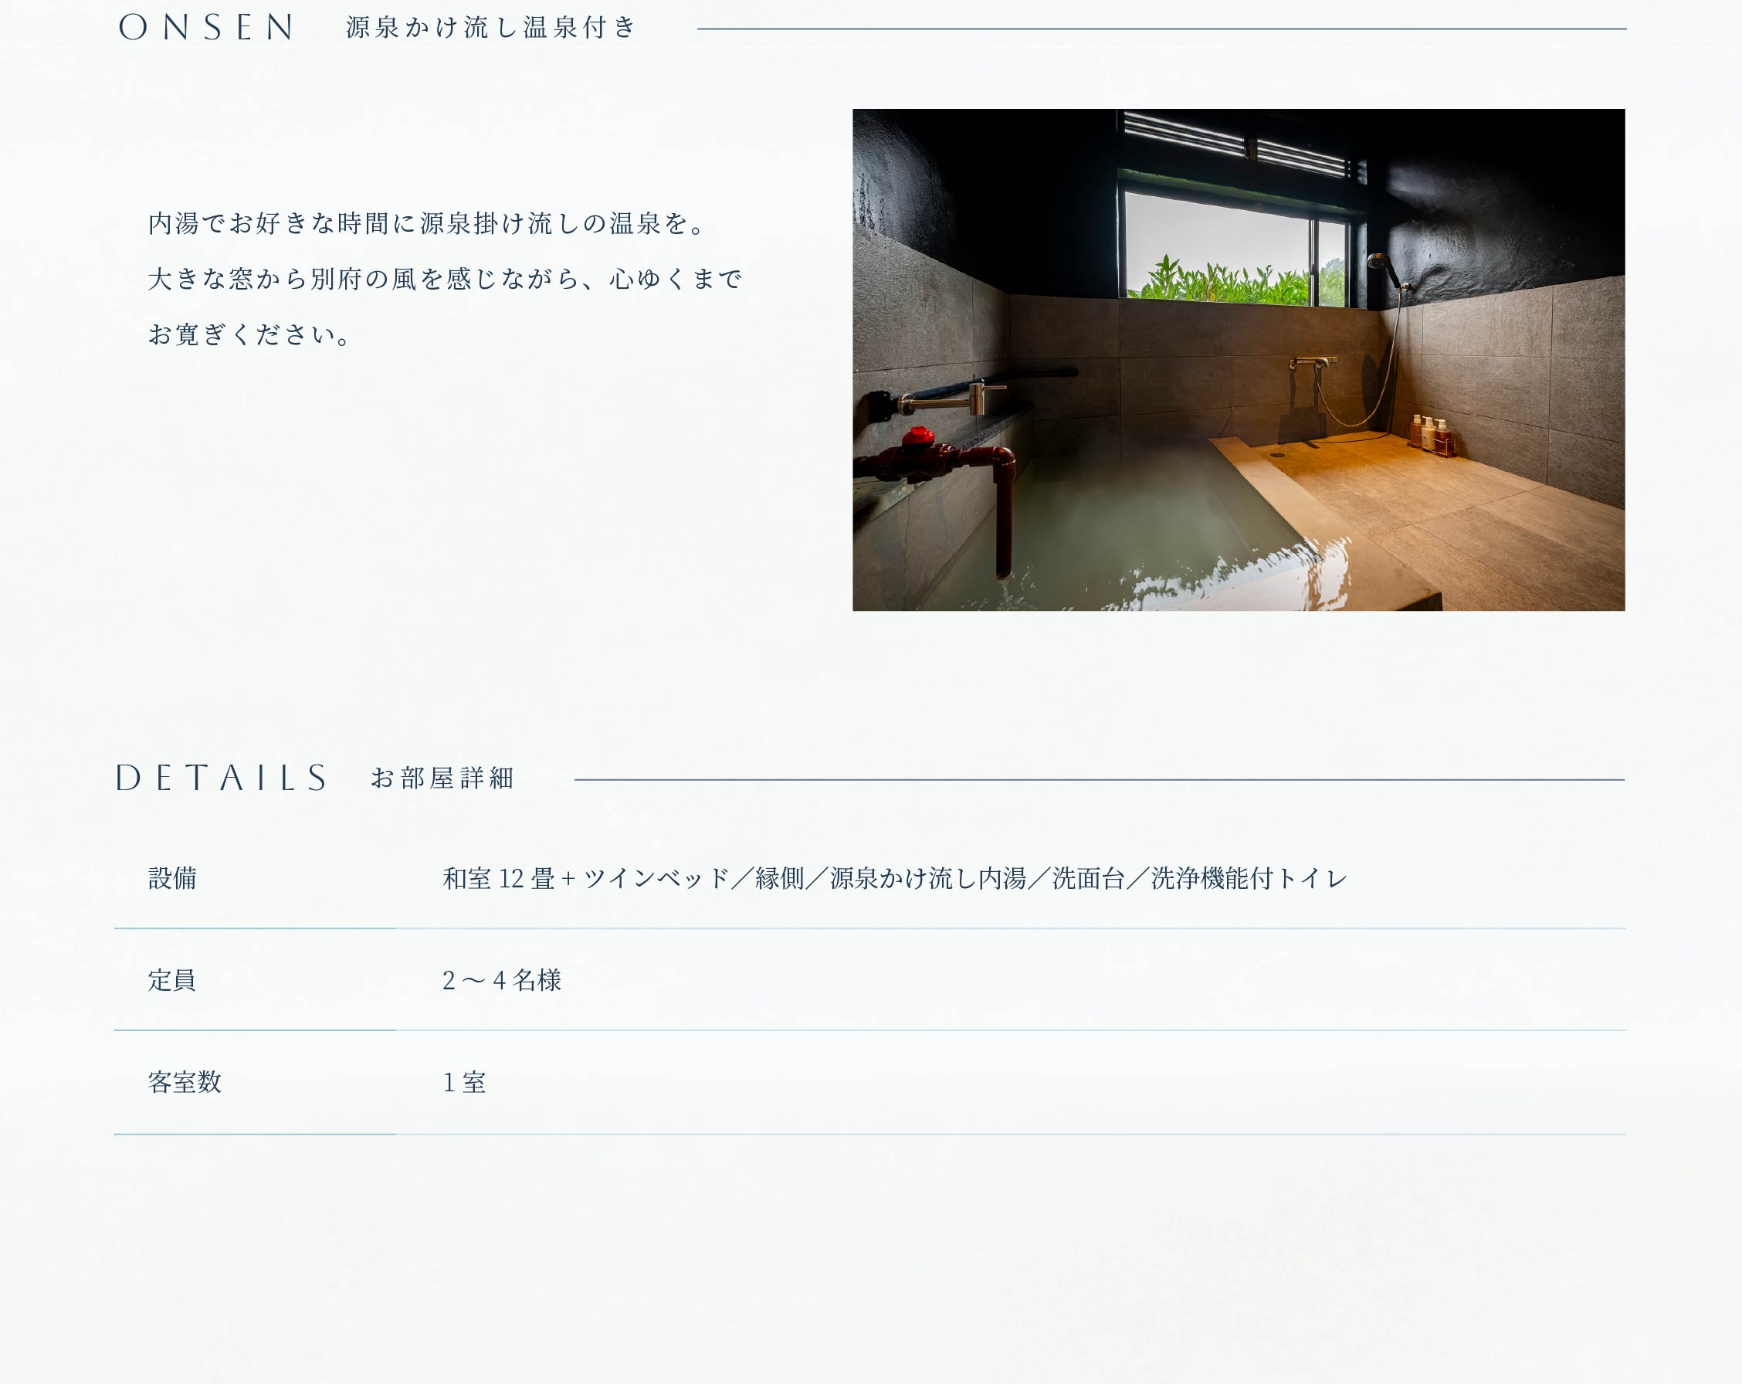Click the 1室 room count value
1742x1384 pixels.
coord(464,1082)
